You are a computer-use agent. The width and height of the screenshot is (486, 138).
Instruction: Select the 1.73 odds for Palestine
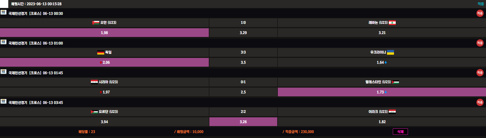(381, 92)
